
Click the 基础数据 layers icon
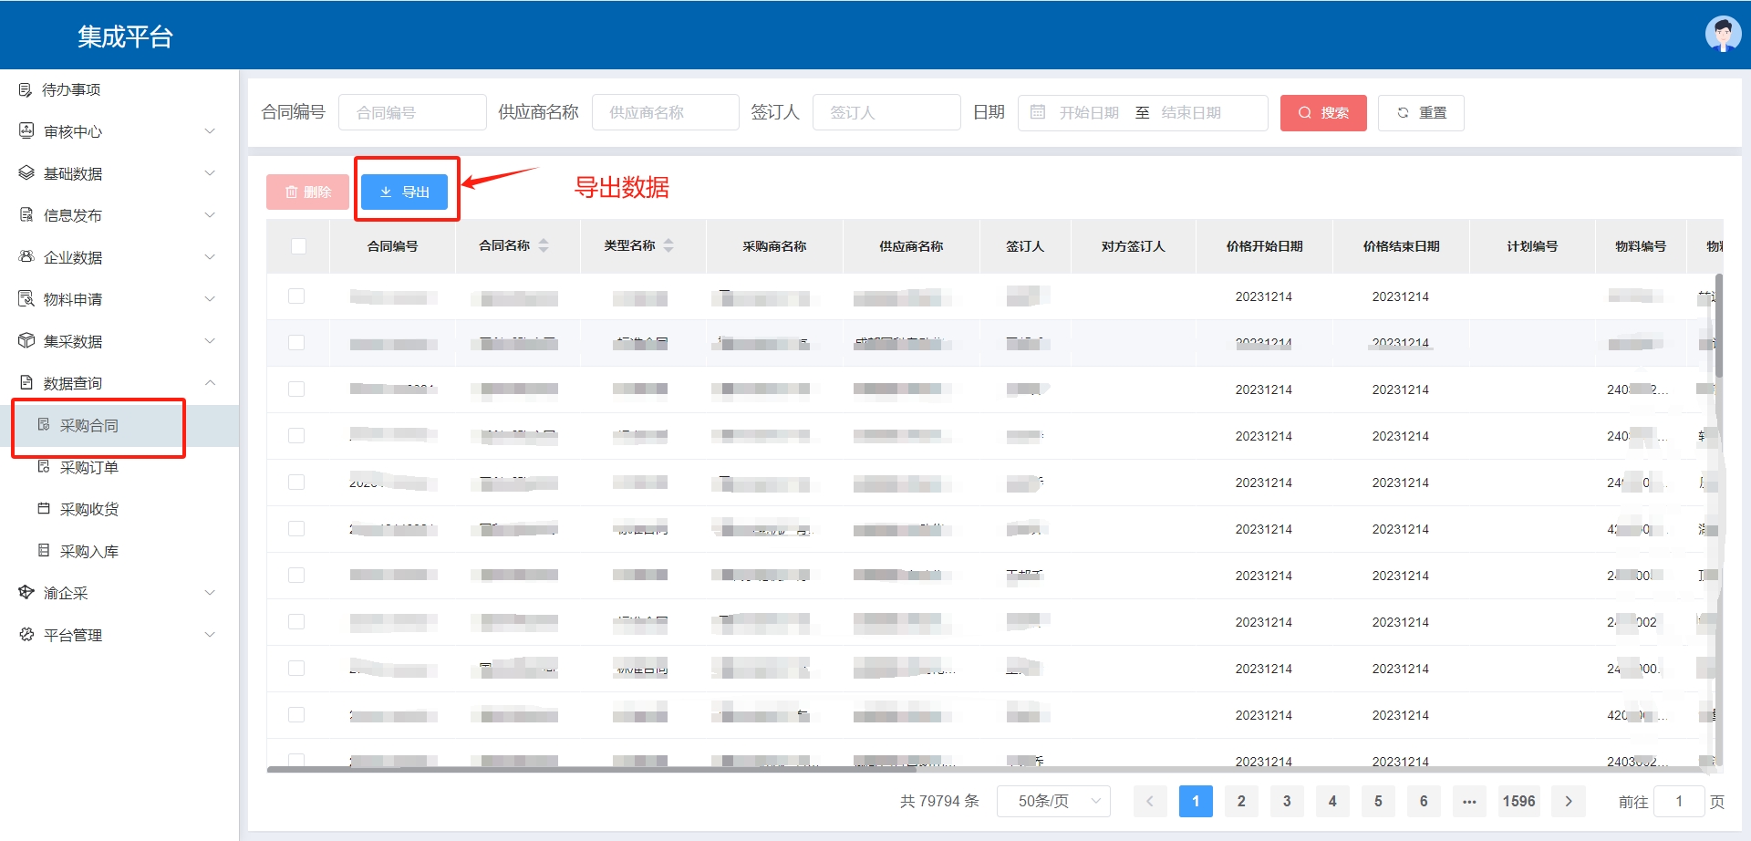tap(26, 173)
